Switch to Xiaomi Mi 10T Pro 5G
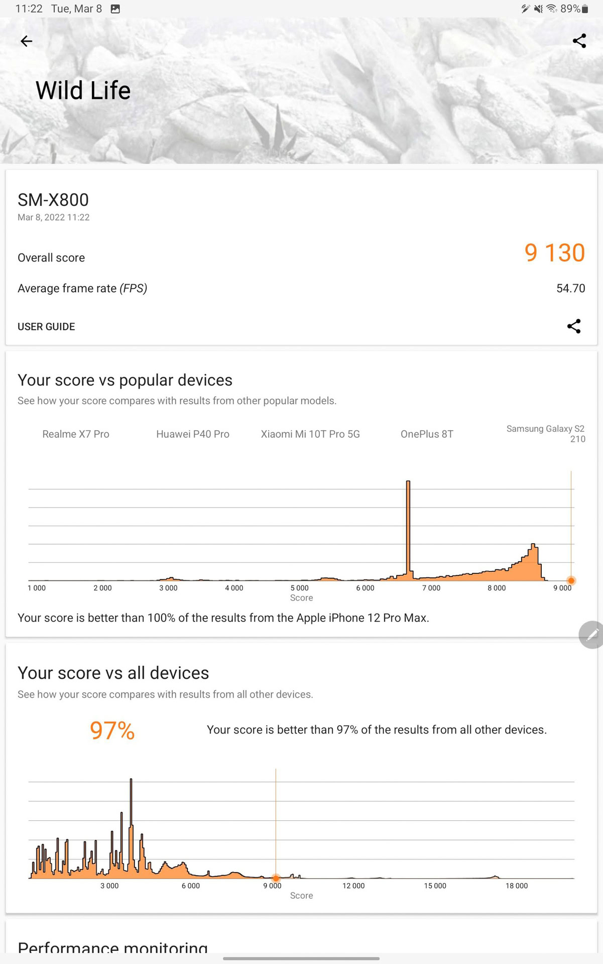This screenshot has height=964, width=603. (x=310, y=434)
